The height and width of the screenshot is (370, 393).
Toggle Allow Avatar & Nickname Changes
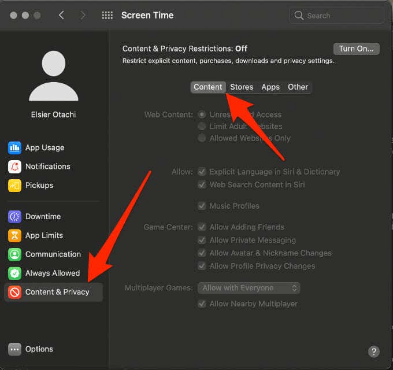click(202, 253)
